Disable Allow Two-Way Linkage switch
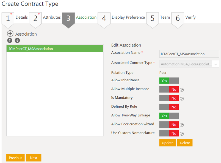 click(x=169, y=116)
